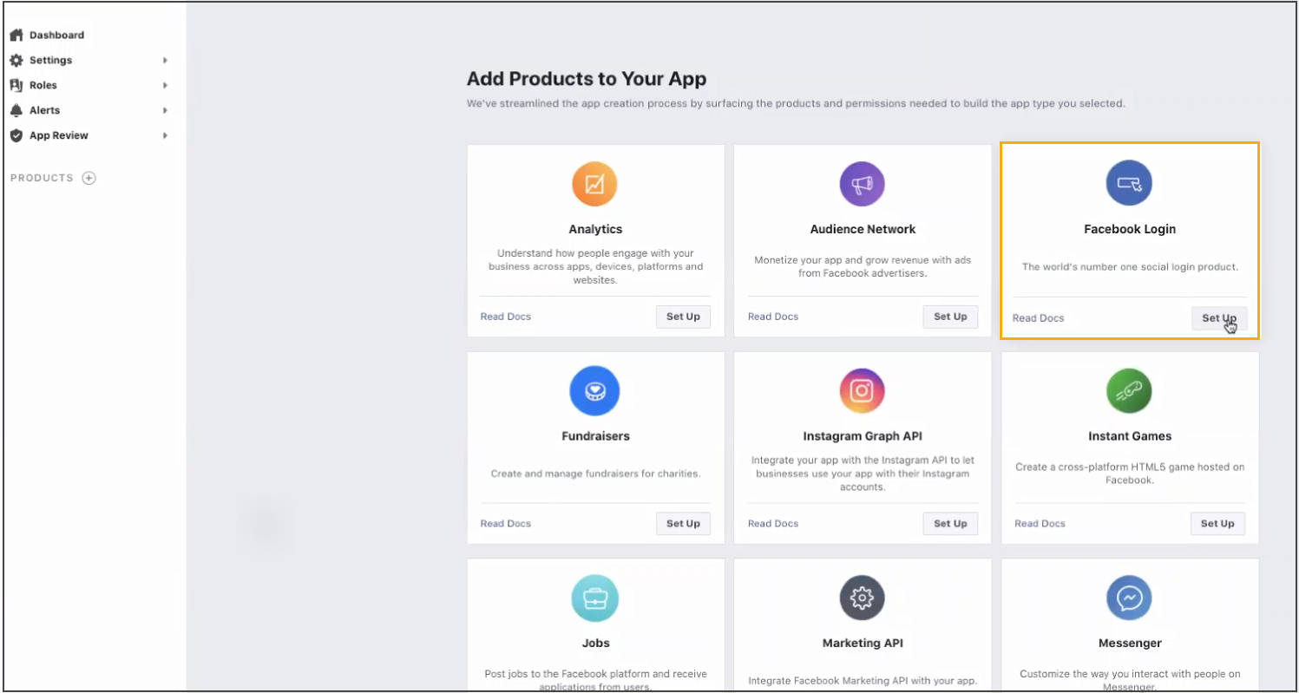Set Up the Facebook Login product

point(1219,318)
